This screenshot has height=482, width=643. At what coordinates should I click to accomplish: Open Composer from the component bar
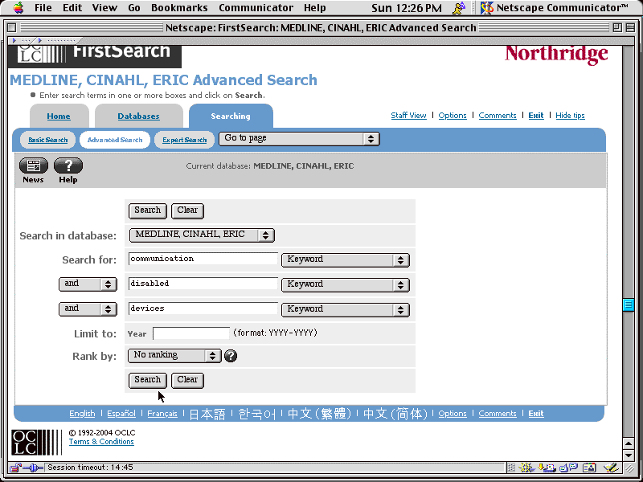coord(611,468)
